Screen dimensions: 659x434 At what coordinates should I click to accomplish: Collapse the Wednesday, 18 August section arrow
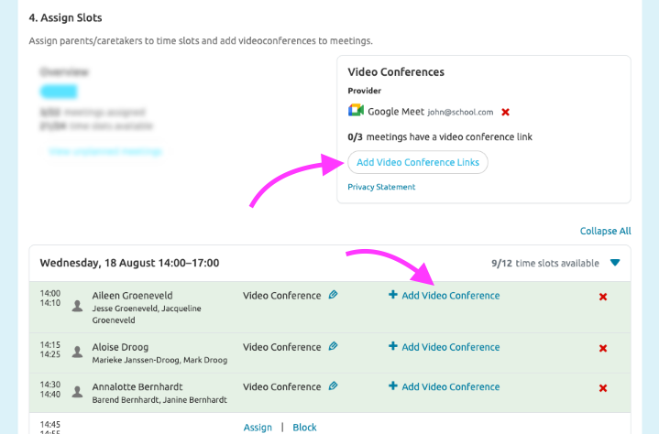[x=615, y=263]
